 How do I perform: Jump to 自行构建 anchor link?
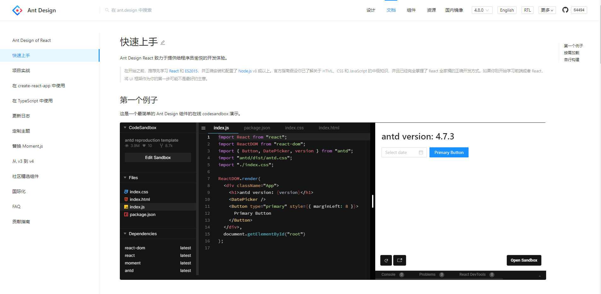point(571,59)
